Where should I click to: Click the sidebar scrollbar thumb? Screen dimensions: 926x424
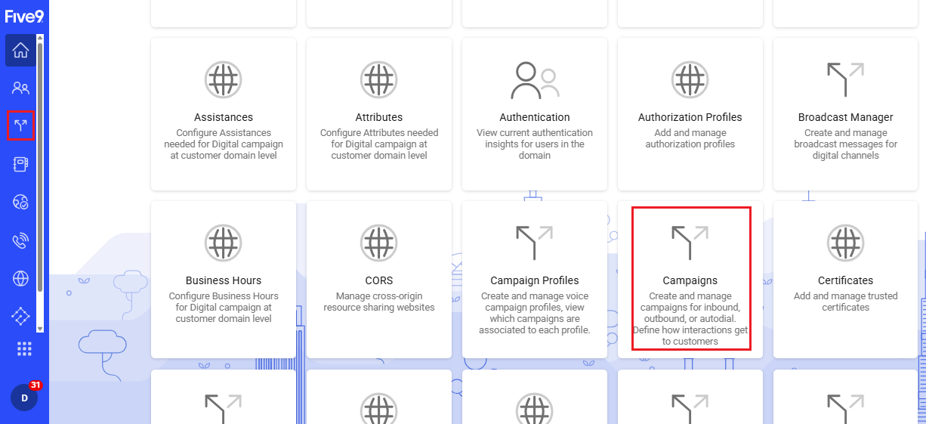click(40, 168)
